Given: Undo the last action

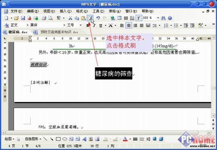Looking at the screenshot, I should pyautogui.click(x=98, y=18).
